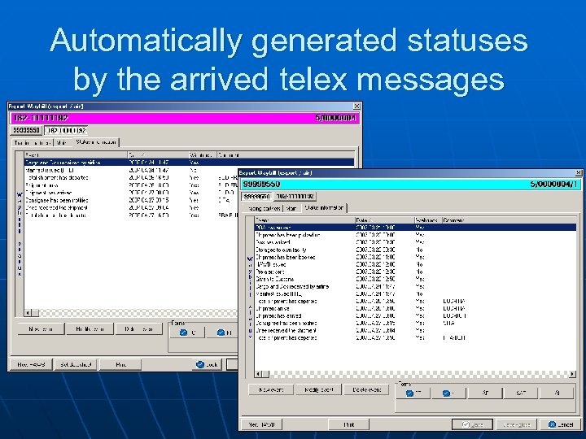Screen dimensions: 586x439
Task: Select 'Consignee has been notified' row in back window
Action: (131, 200)
